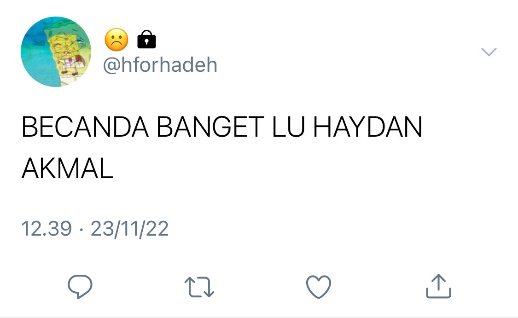Click the border line under the action bar
Image resolution: width=518 pixels, height=318 pixels.
(x=259, y=318)
